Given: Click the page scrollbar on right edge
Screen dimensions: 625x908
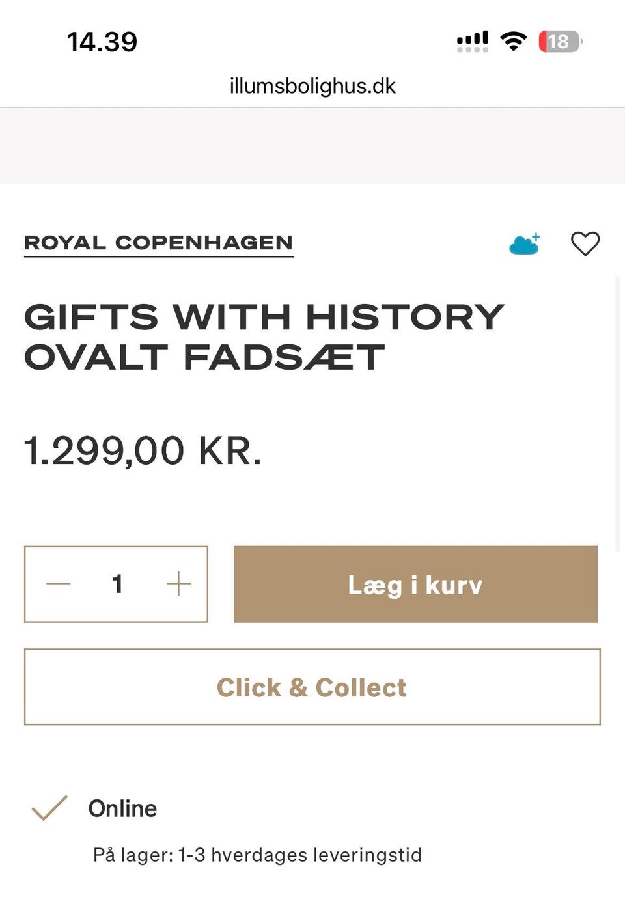Looking at the screenshot, I should [x=618, y=404].
